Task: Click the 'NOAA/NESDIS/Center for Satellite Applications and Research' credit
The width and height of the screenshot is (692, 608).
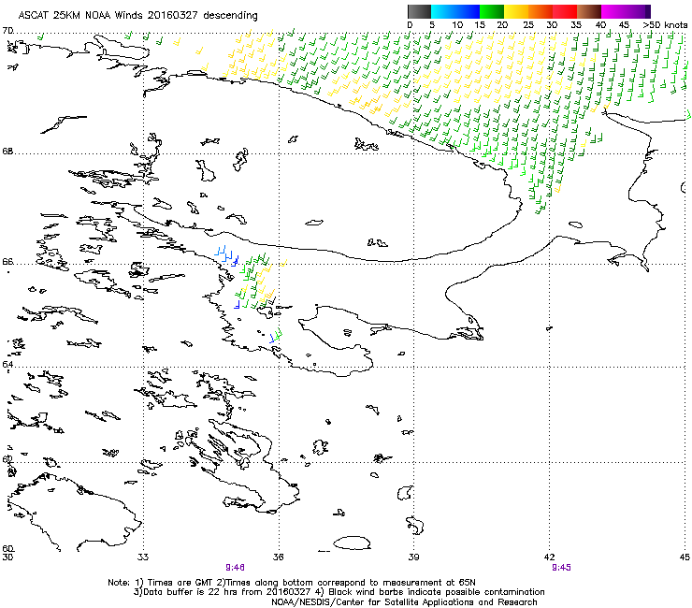Action: pos(404,602)
